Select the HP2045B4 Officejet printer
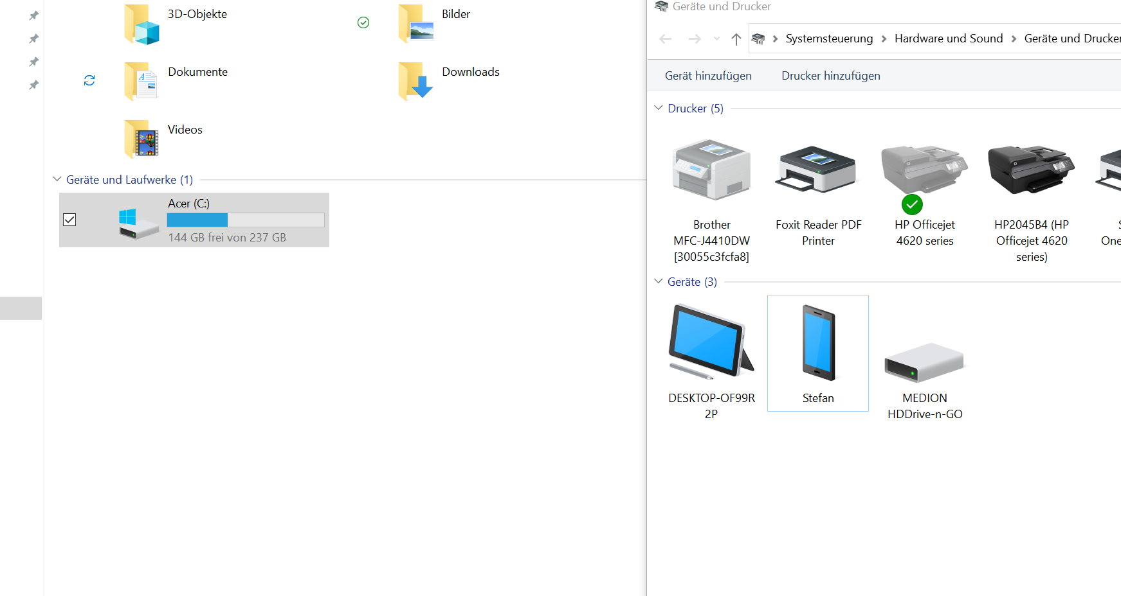This screenshot has height=596, width=1121. [1030, 170]
